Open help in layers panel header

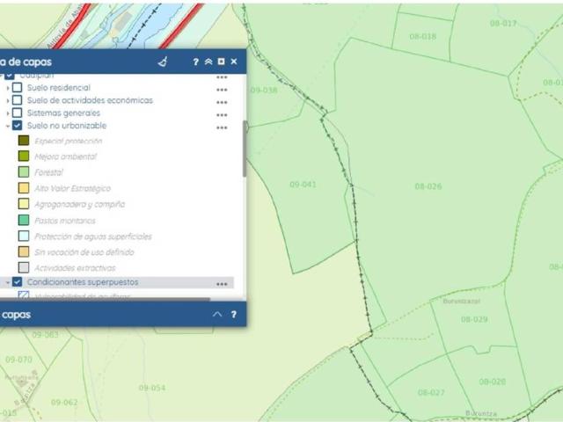pos(195,62)
